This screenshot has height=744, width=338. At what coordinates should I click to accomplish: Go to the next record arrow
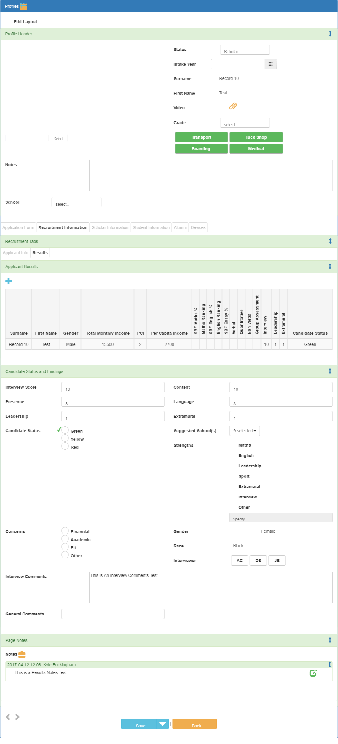(17, 717)
